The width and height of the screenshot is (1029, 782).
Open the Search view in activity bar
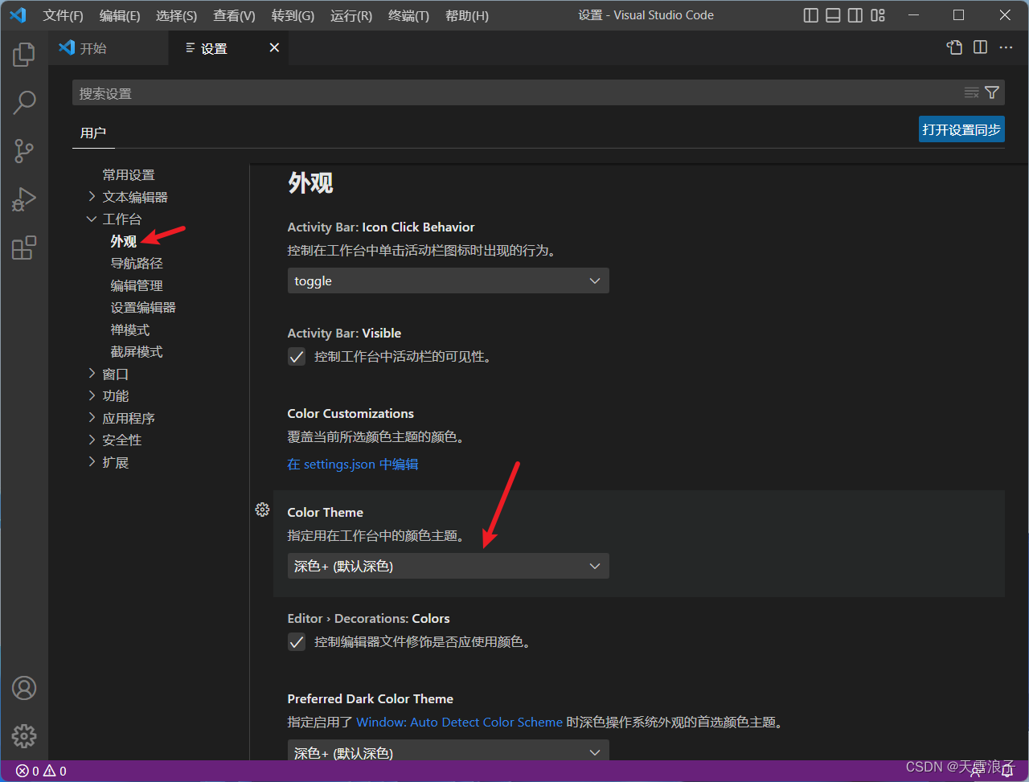[24, 102]
